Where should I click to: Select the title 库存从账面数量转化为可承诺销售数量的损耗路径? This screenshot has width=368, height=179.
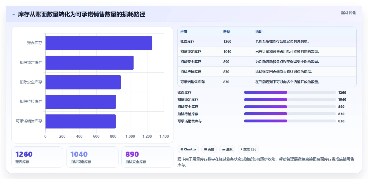(x=82, y=14)
